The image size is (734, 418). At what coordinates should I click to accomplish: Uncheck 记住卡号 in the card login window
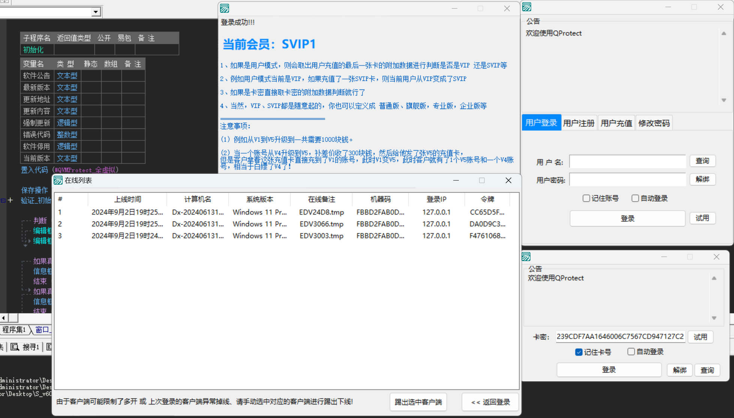[579, 352]
